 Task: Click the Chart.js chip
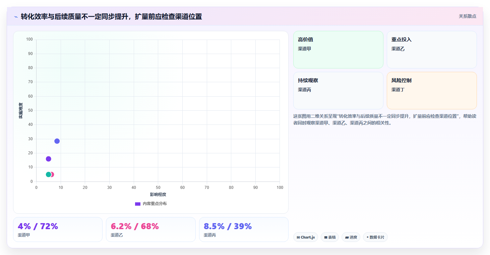(x=306, y=237)
